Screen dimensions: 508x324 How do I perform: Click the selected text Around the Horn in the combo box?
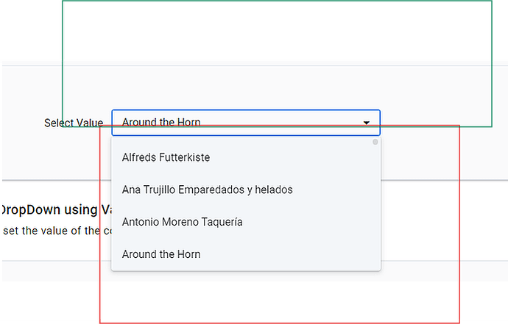(x=161, y=123)
